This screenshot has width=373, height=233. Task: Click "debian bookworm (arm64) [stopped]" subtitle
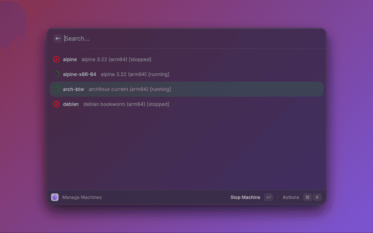coord(126,104)
